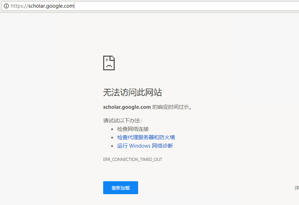
Task: Focus the address bar showing scholar.google.com
Action: (x=150, y=6)
